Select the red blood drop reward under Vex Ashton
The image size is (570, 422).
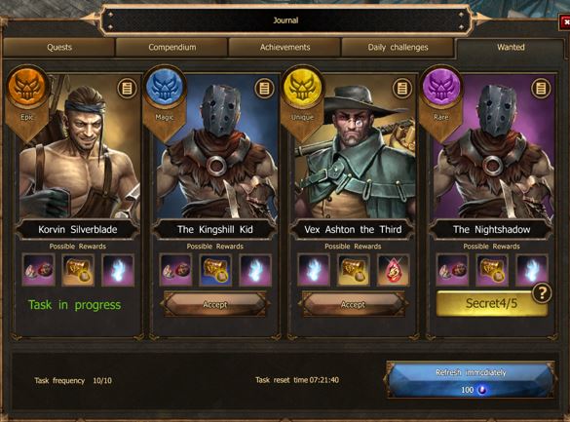point(393,270)
